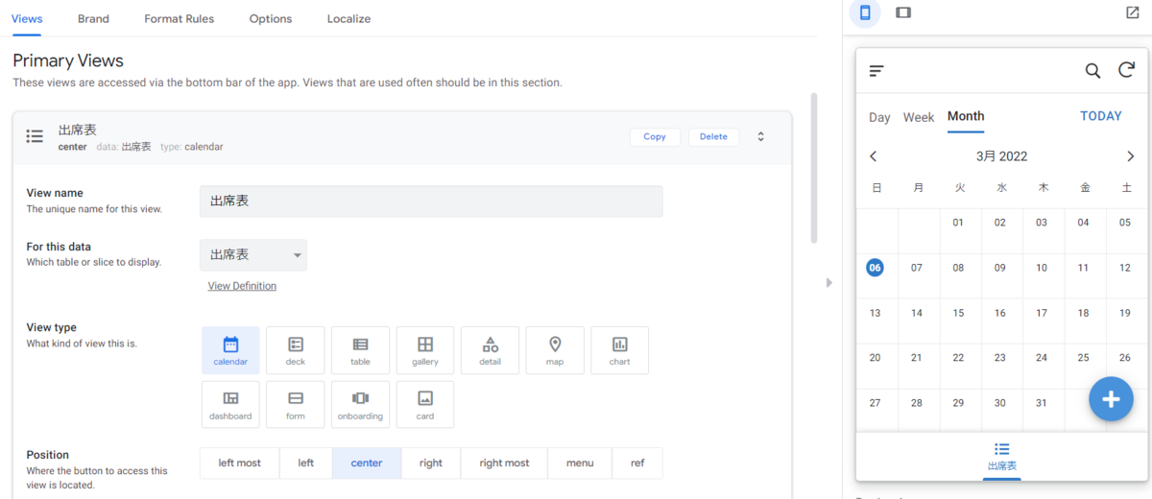Open the preview in a new window

1132,12
